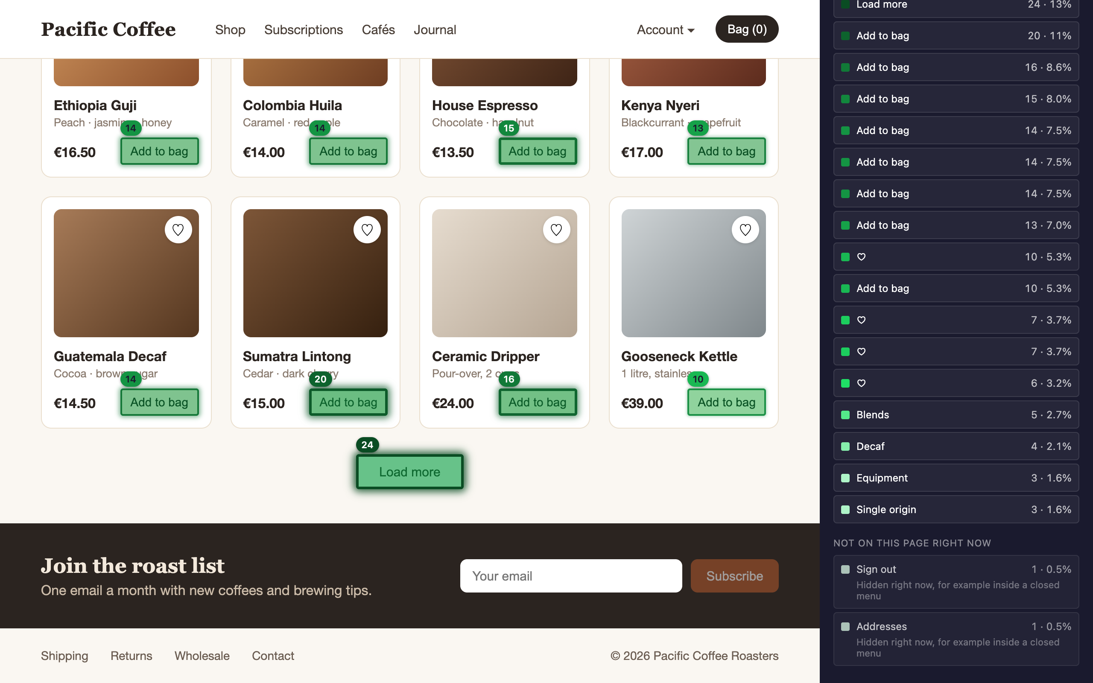Select the Blends row in side panel
The height and width of the screenshot is (683, 1093).
(956, 414)
